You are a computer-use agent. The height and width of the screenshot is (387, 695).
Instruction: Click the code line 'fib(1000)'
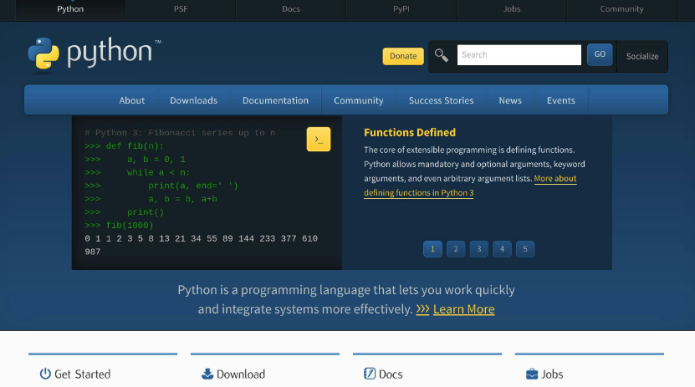(x=130, y=226)
